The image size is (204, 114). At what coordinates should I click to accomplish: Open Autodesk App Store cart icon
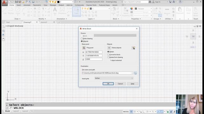click(x=170, y=2)
